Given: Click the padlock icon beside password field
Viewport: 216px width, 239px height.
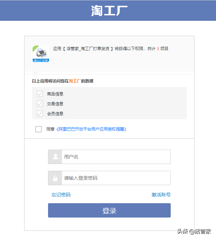Looking at the screenshot, I should (55, 178).
